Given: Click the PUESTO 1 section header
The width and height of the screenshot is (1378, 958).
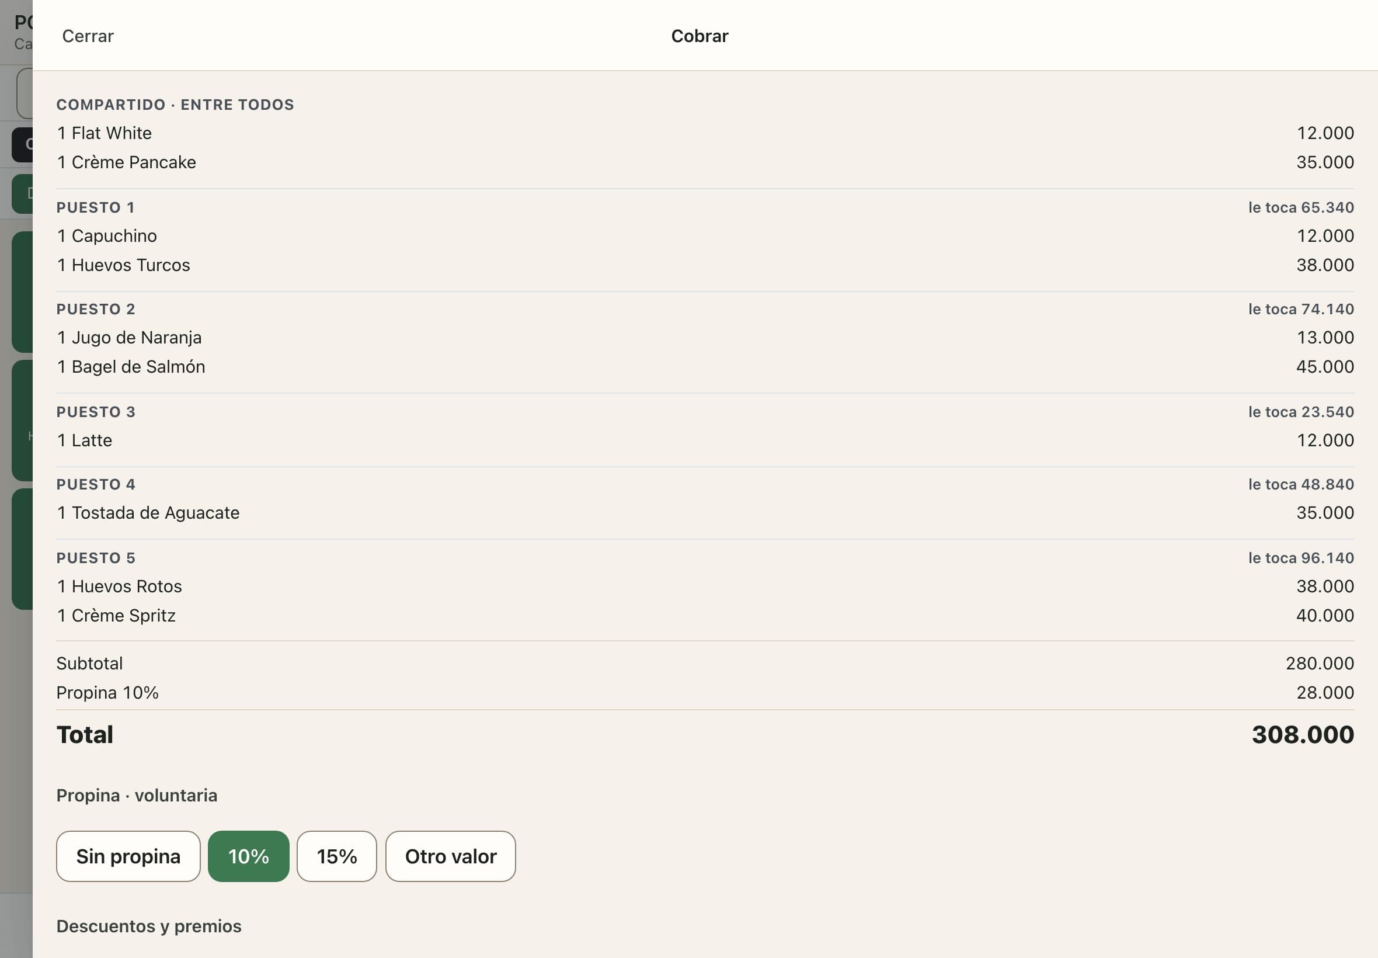Looking at the screenshot, I should tap(95, 208).
